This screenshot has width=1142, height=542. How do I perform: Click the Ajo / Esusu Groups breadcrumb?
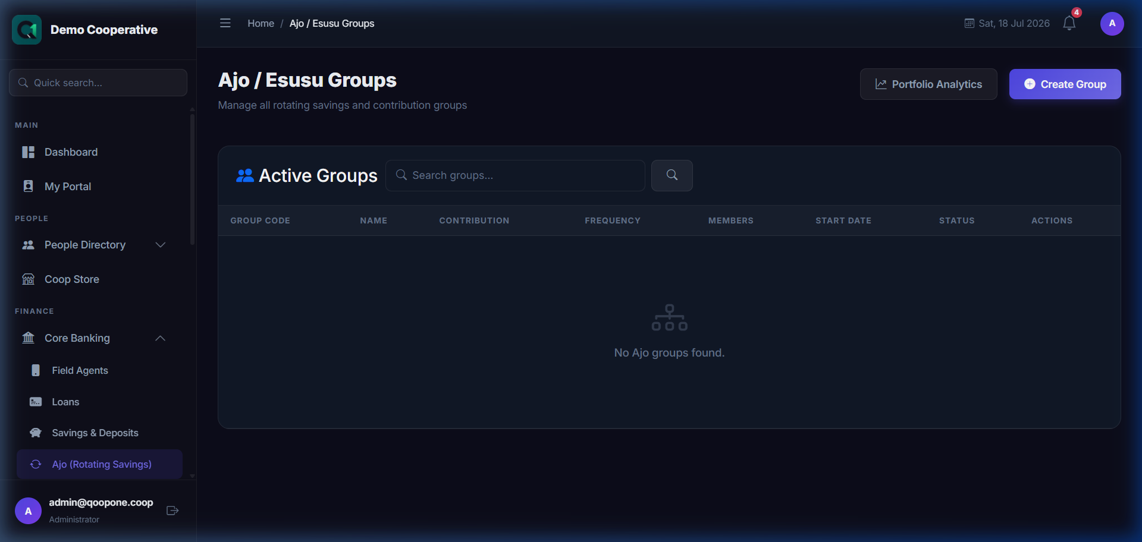point(332,23)
